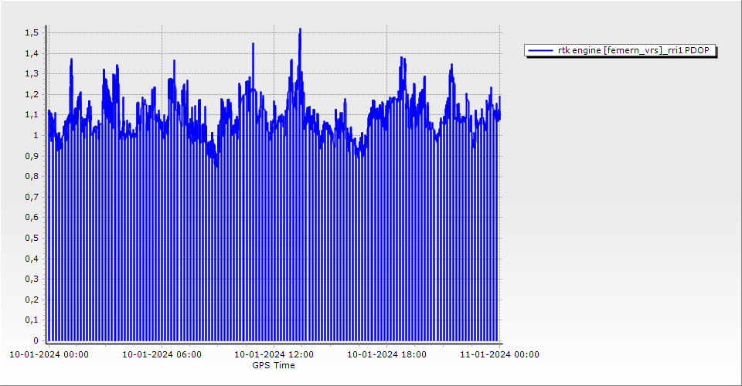Click the 1,4 value on vertical axis
The image size is (742, 386).
[31, 53]
